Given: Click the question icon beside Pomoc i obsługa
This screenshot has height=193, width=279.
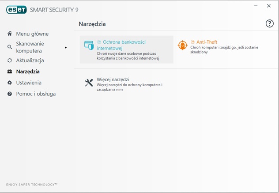Looking at the screenshot, I should [x=10, y=94].
